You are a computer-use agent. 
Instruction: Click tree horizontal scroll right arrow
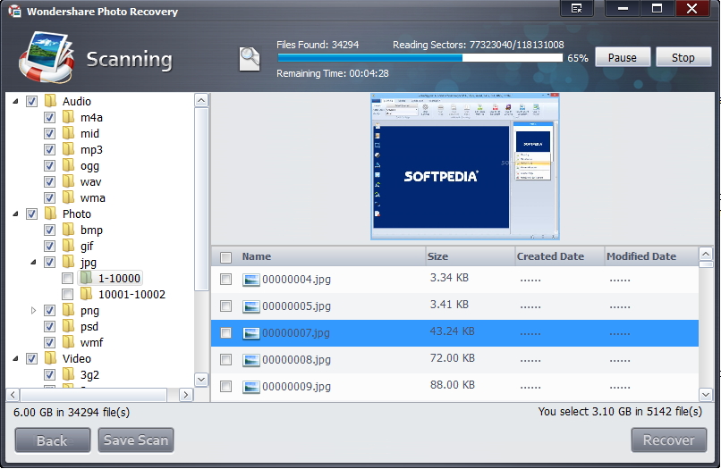point(186,395)
